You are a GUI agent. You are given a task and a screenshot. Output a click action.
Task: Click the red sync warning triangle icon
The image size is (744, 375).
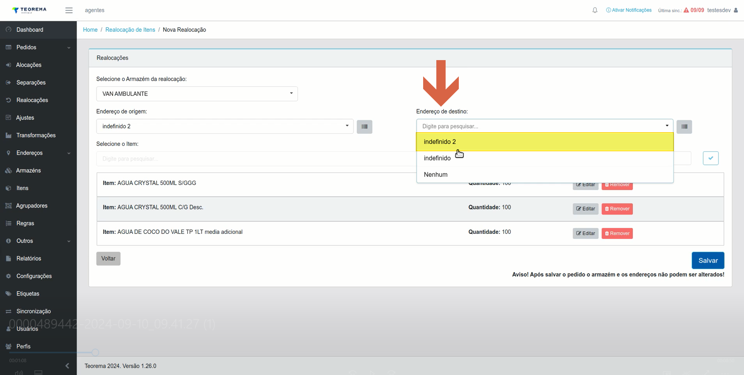686,10
